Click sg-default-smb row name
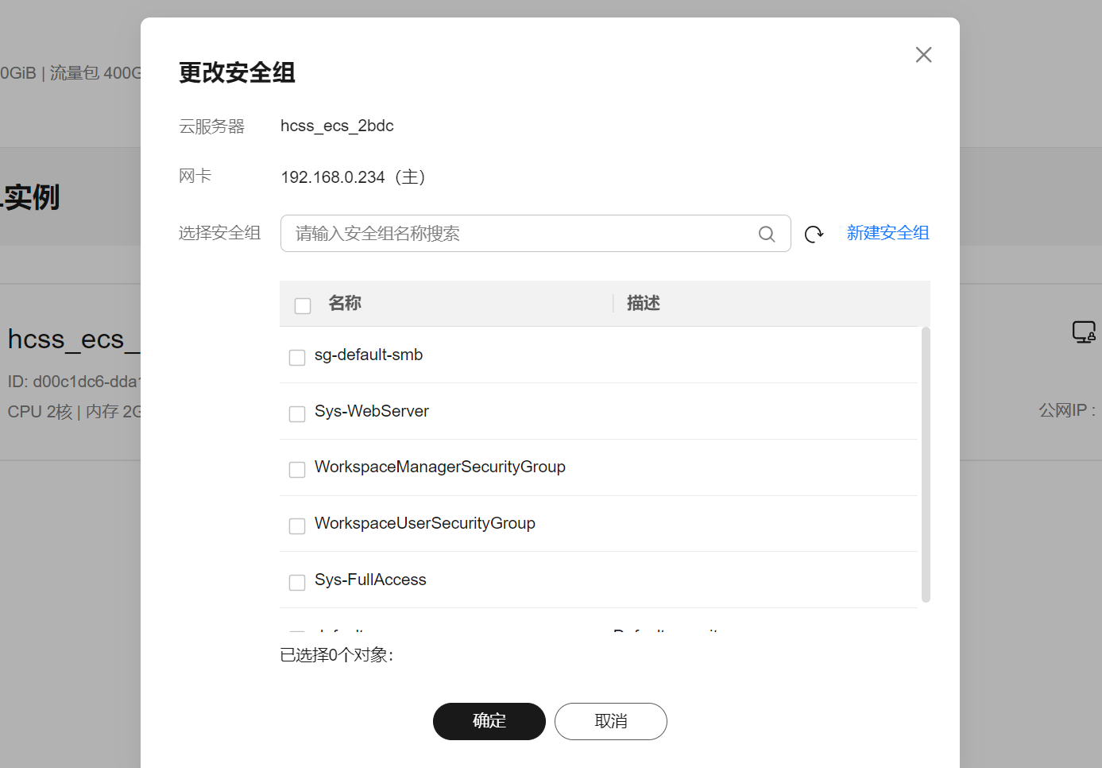This screenshot has height=768, width=1102. [x=369, y=355]
